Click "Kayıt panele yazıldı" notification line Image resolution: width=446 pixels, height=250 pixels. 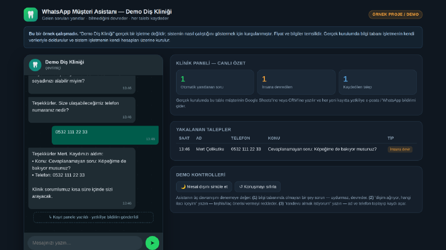point(93,217)
